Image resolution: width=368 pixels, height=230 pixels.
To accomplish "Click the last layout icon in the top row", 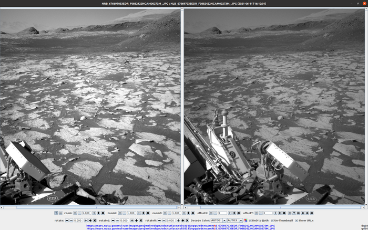I will click(312, 213).
